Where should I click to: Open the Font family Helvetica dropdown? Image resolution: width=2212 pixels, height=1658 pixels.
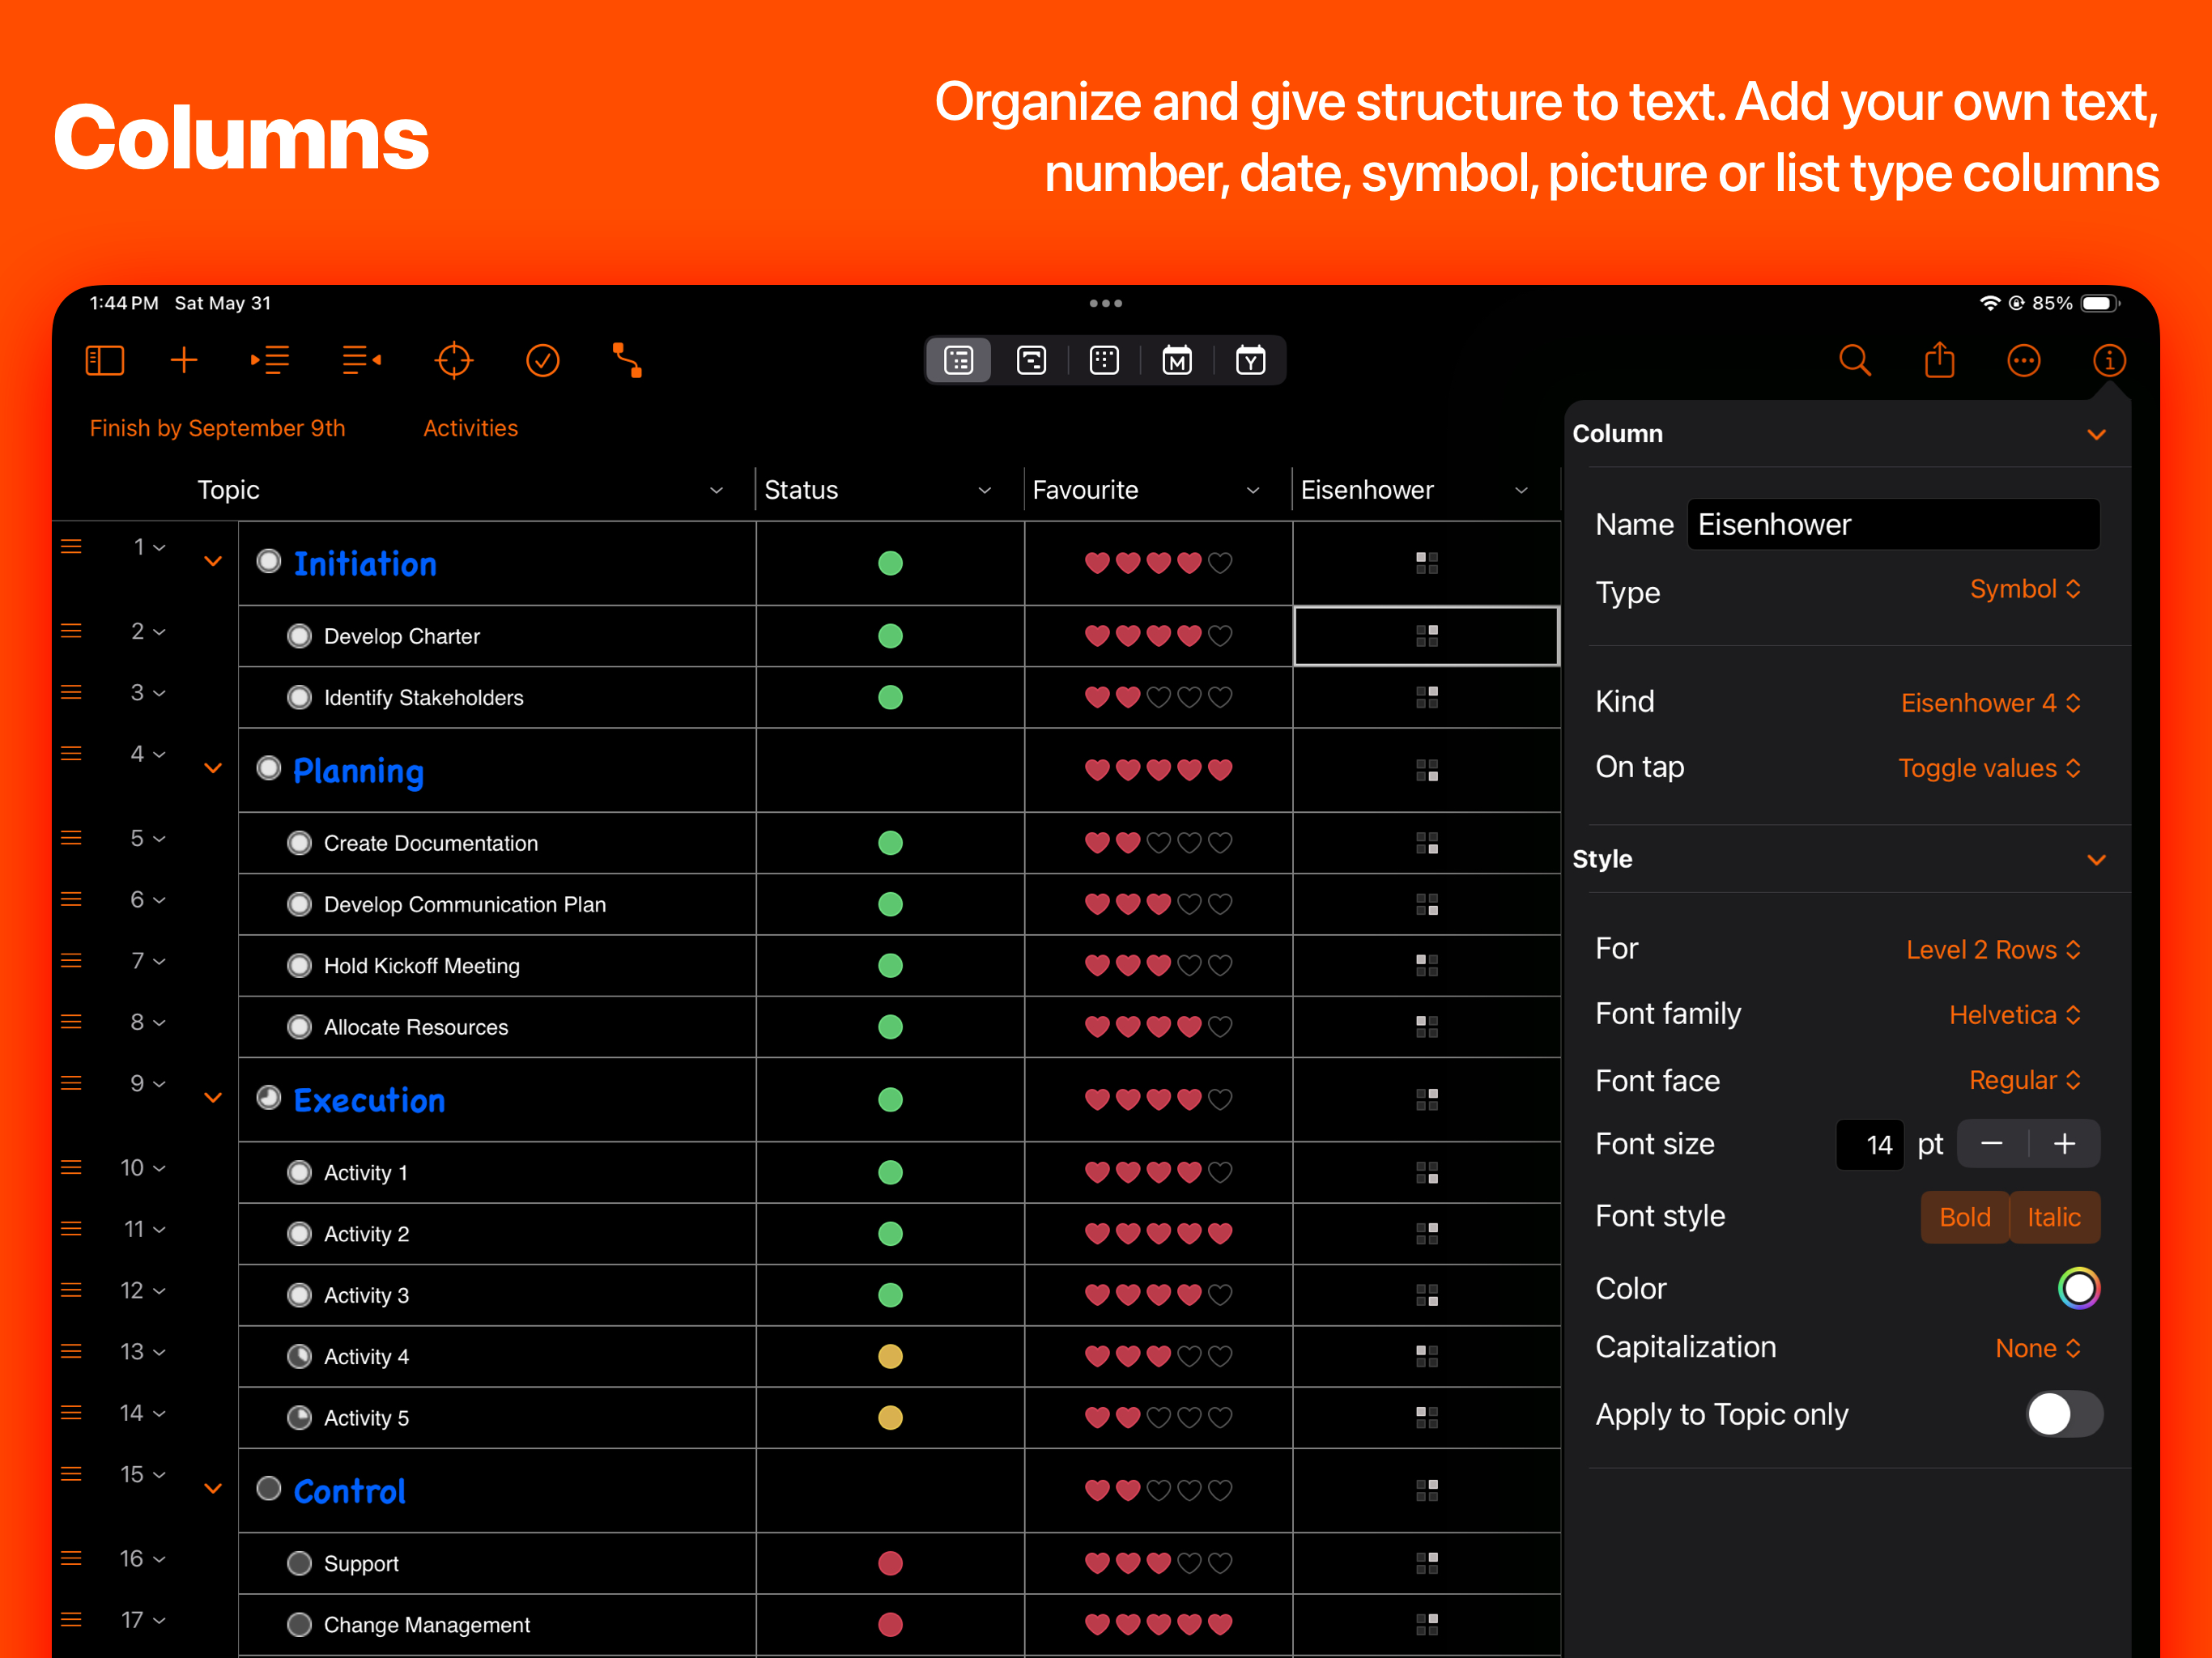[2014, 1014]
